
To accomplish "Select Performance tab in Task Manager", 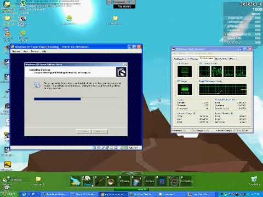I will tap(207, 59).
